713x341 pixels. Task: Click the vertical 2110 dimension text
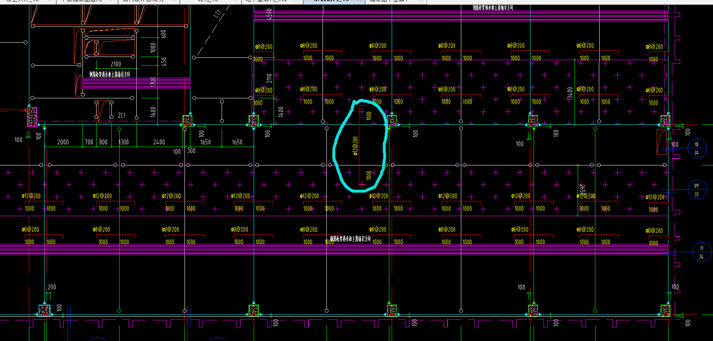coord(269,78)
